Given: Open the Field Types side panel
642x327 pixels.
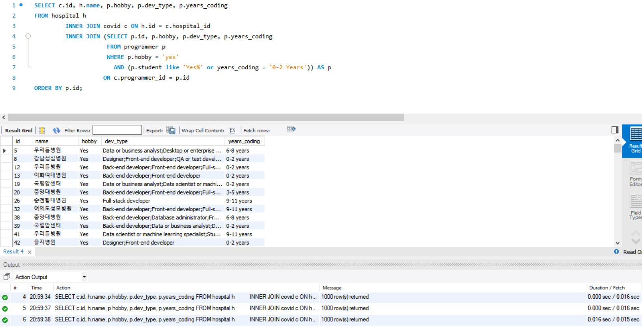Looking at the screenshot, I should tap(635, 208).
